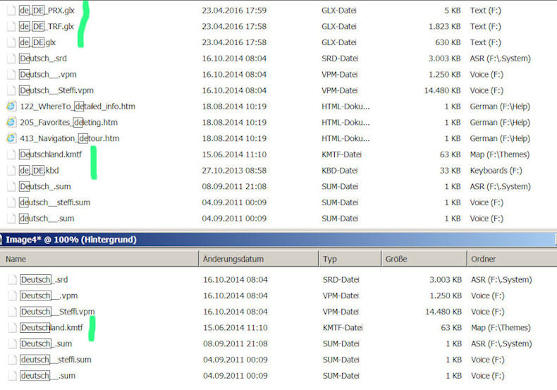Click the size value 1.823 KB

[x=444, y=26]
